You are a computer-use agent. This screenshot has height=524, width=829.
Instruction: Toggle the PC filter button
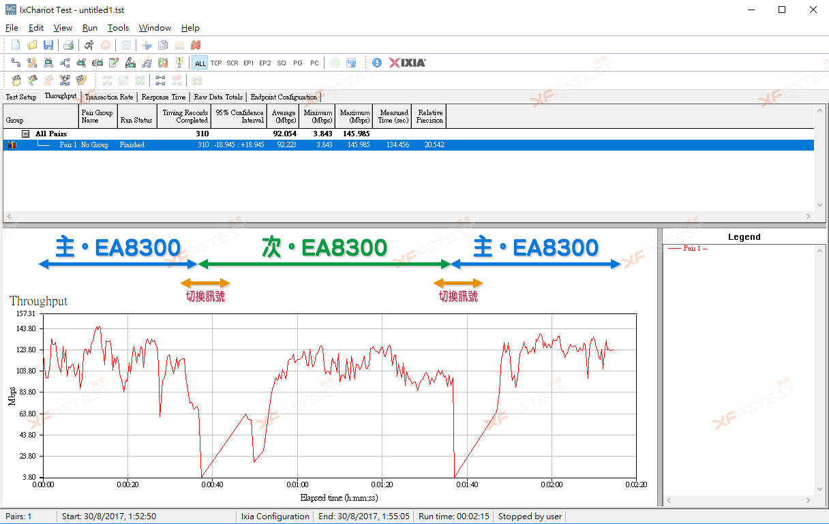click(314, 63)
